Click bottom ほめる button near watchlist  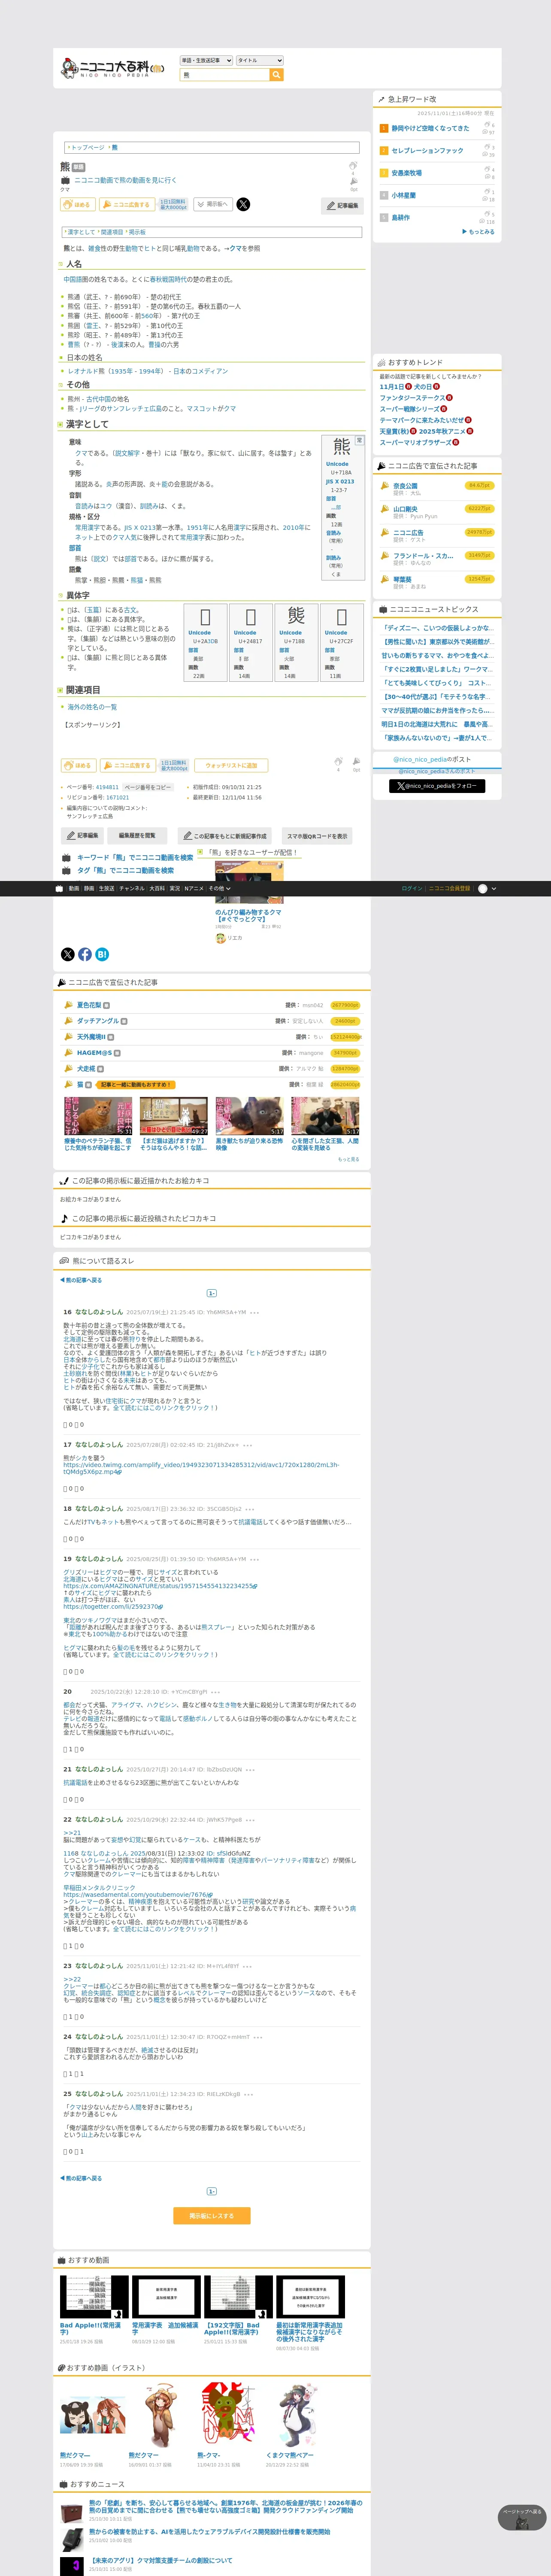click(x=78, y=765)
